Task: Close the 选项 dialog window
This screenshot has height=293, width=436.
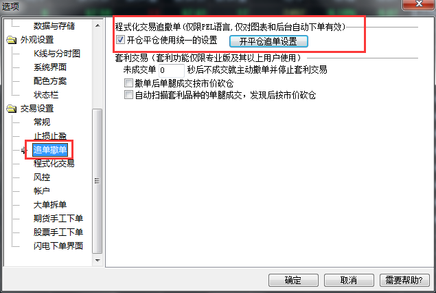Action: click(419, 4)
